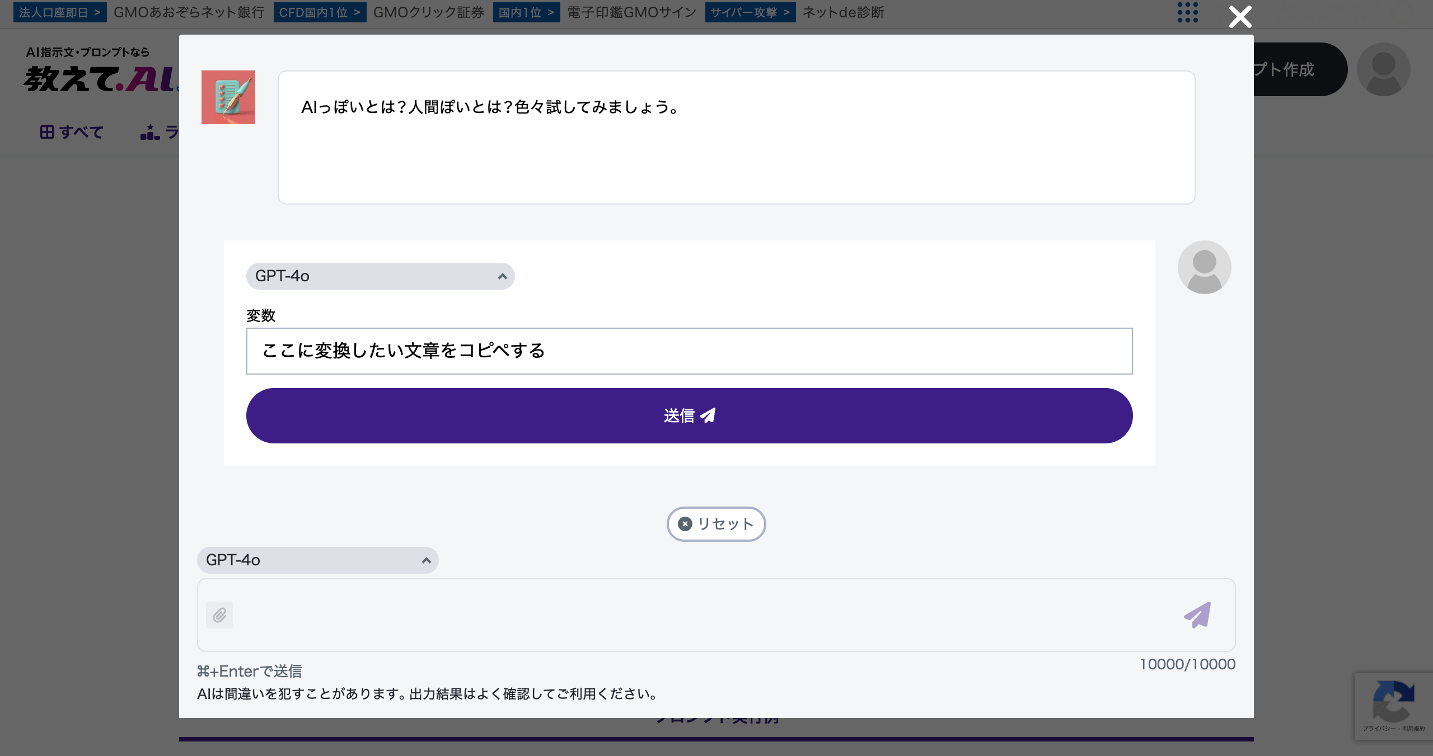Click the prompt description text box
Image resolution: width=1433 pixels, height=756 pixels.
click(737, 138)
